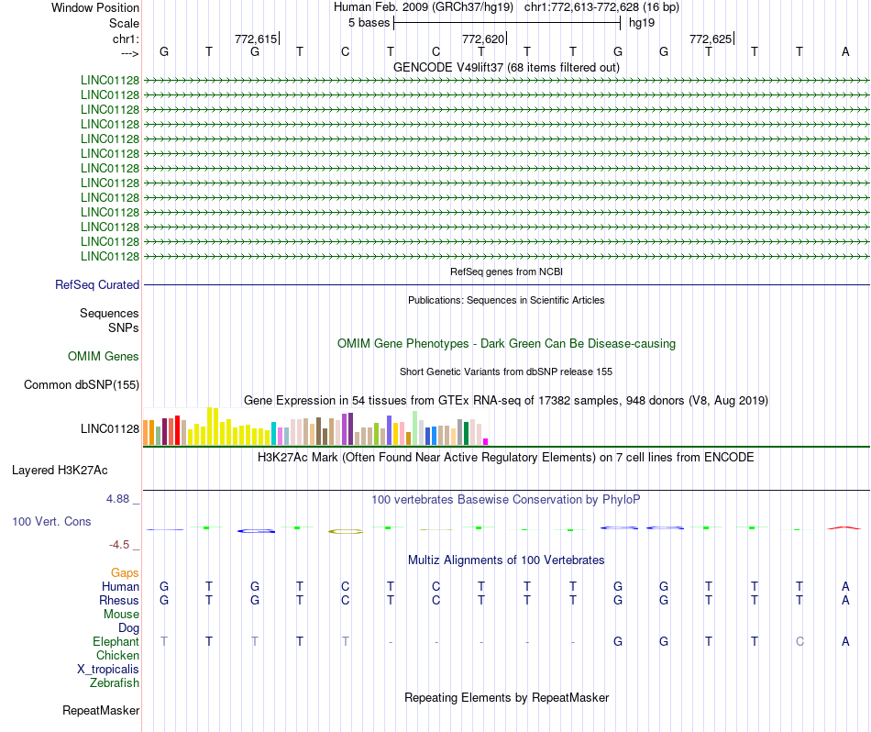Click the C base in the Elephant row
Viewport: 871px width, 732px height.
(799, 641)
